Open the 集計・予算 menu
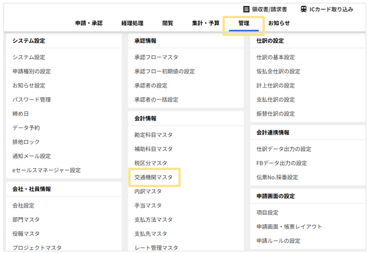Screen dimensions: 369x253 click(x=205, y=23)
